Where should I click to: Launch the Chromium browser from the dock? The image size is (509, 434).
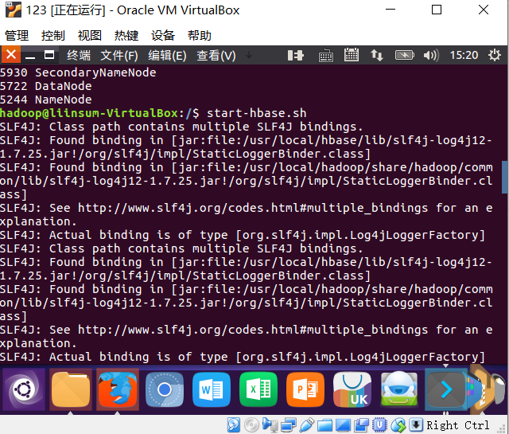pos(165,389)
